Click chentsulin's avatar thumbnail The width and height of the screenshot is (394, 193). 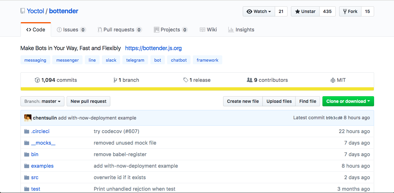pyautogui.click(x=28, y=118)
